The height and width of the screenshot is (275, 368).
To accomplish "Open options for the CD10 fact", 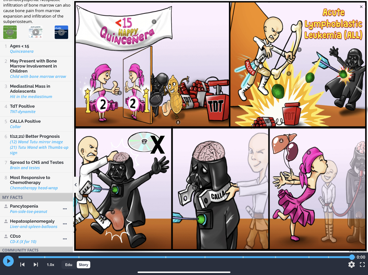I will click(65, 239).
